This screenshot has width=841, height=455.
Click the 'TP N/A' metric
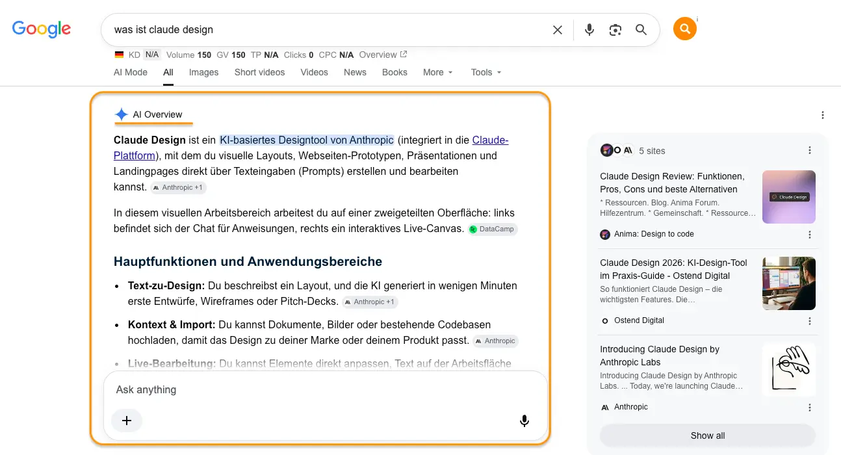[265, 55]
